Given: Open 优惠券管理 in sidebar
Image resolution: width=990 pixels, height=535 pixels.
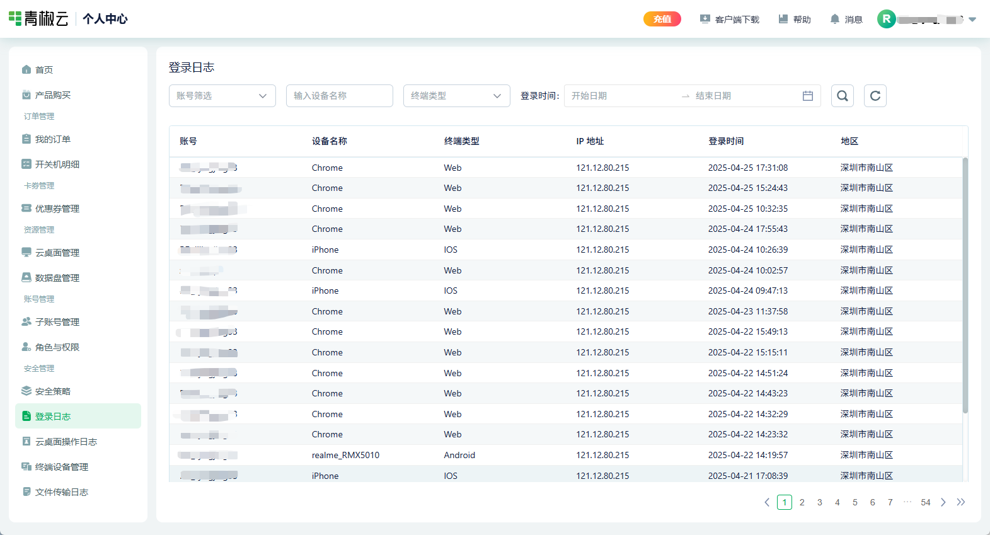Looking at the screenshot, I should tap(78, 208).
